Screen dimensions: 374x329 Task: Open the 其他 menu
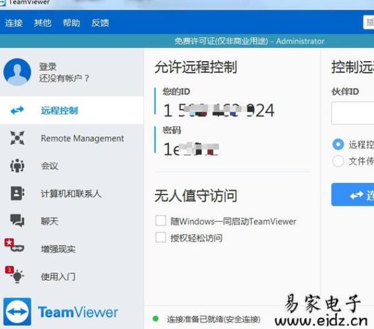[42, 23]
